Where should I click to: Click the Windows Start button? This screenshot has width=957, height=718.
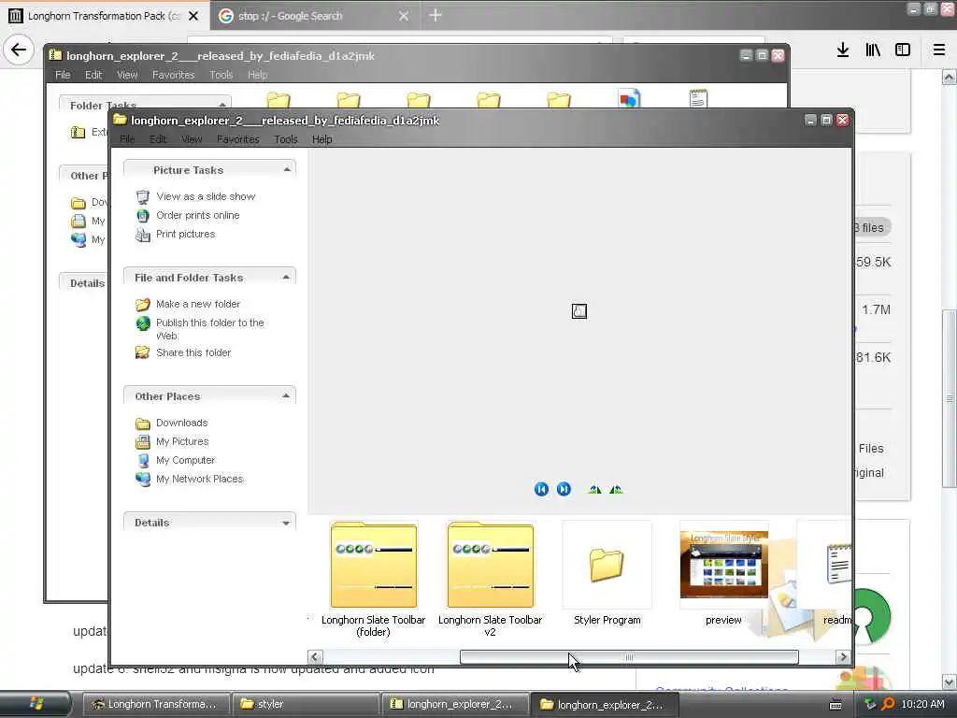click(36, 704)
